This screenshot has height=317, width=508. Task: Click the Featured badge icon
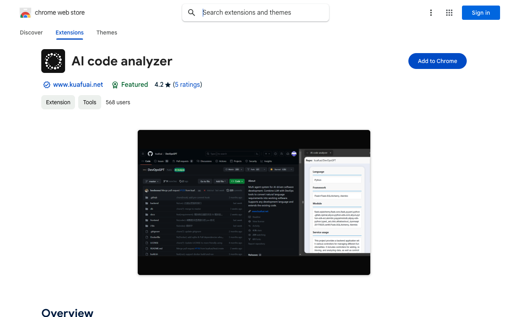click(x=115, y=85)
